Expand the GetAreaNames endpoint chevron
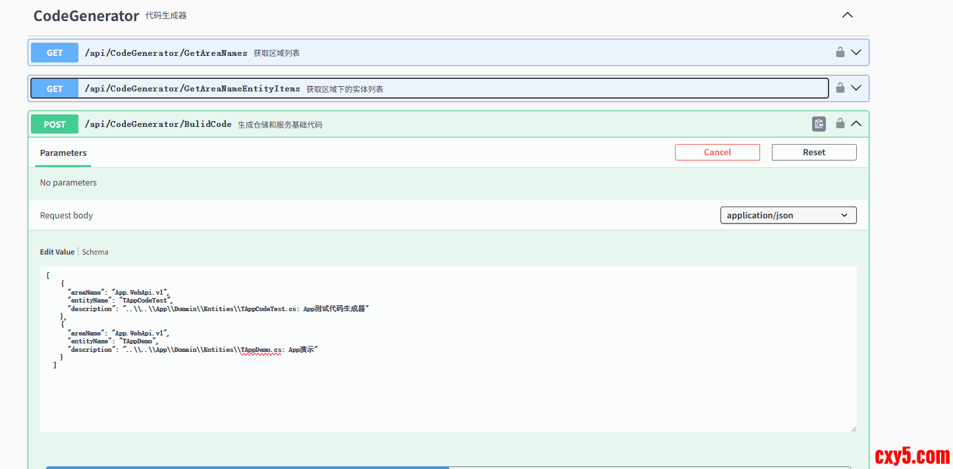 [856, 52]
